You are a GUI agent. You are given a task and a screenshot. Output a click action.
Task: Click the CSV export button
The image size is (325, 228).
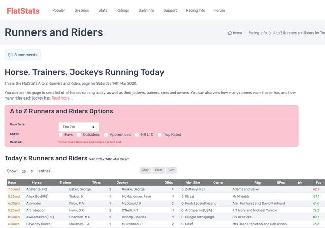(171, 170)
